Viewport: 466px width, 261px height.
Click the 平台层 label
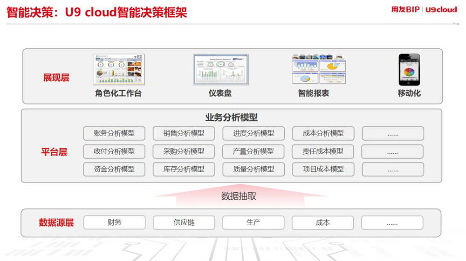(54, 152)
